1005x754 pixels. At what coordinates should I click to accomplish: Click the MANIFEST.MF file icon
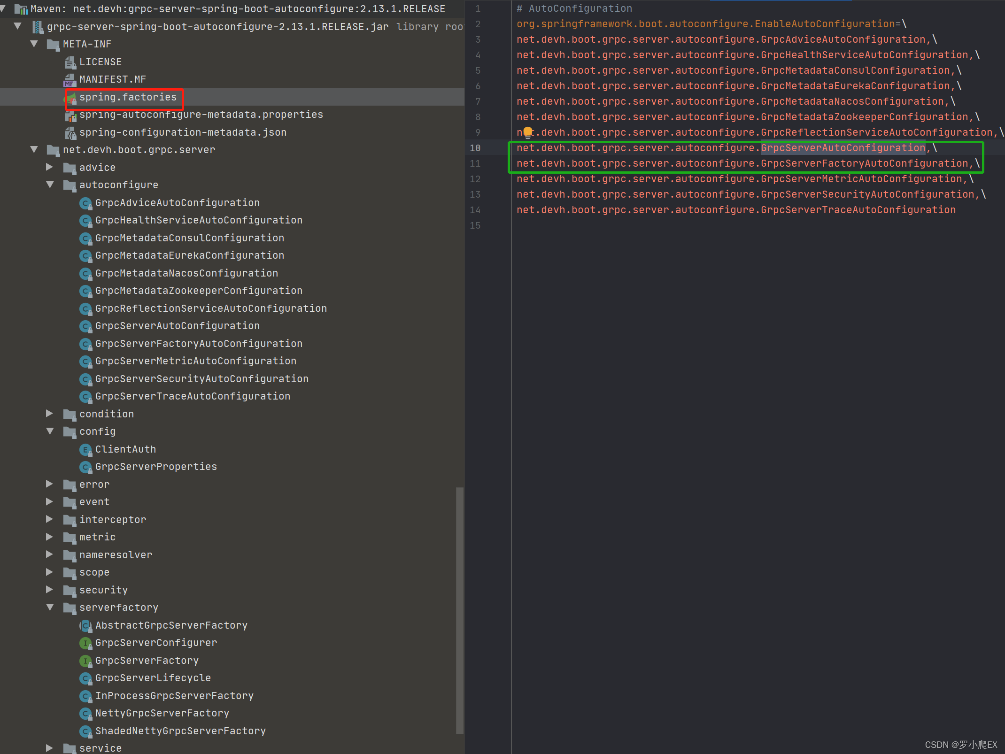(x=70, y=79)
